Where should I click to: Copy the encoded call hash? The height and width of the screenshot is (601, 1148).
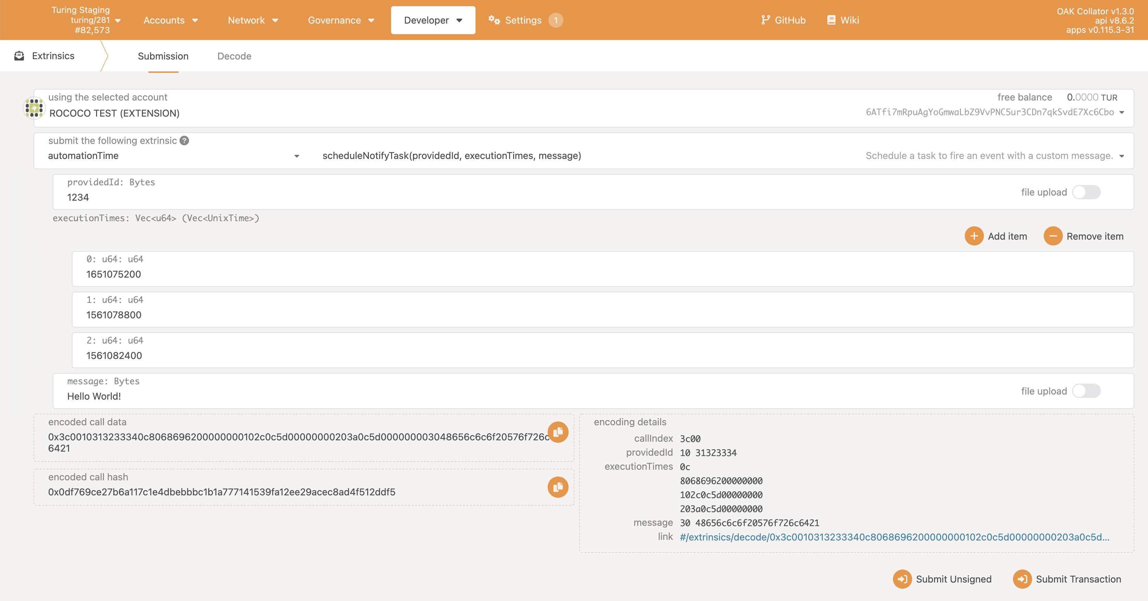(558, 488)
